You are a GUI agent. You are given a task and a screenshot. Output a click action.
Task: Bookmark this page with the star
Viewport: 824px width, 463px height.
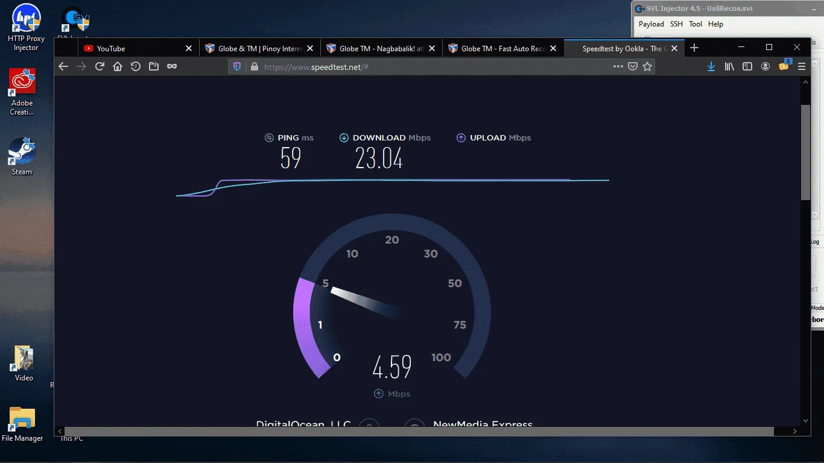tap(647, 66)
